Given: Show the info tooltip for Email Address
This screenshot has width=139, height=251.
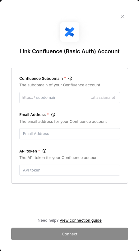Looking at the screenshot, I should point(53,115).
